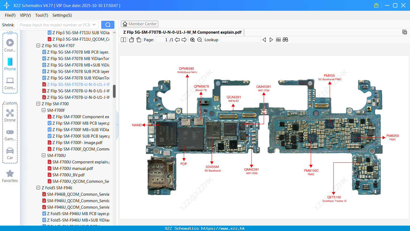Viewport: 410px width, 231px height.
Task: Click the highlighted Z Flip 5G-SM-F707B-U-N-0-U1-J-W file
Action: [76, 84]
